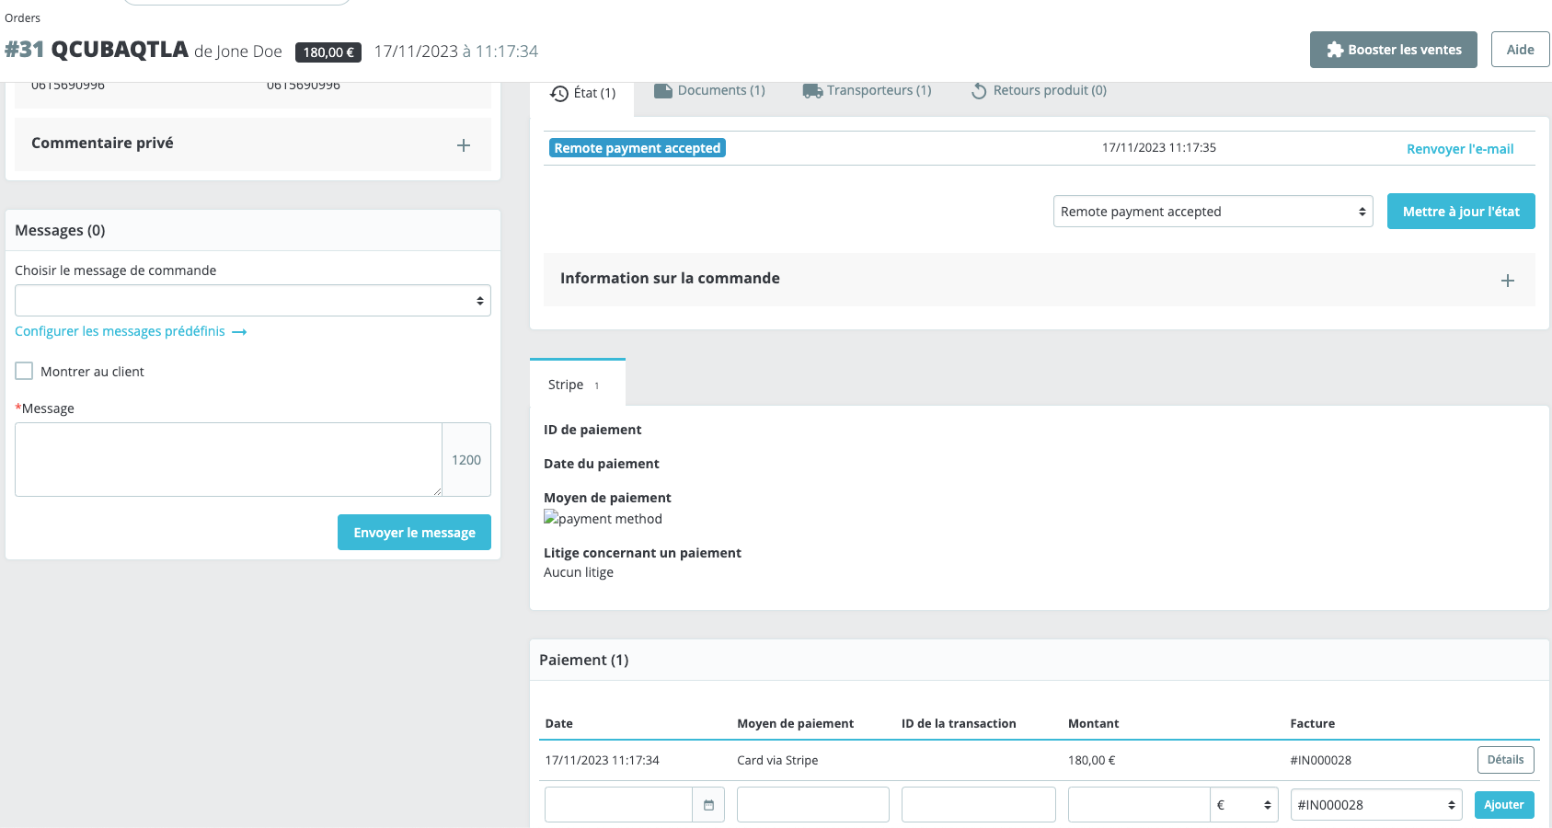Open the currency € dropdown in payment row
Viewport: 1552px width, 828px height.
pyautogui.click(x=1244, y=805)
